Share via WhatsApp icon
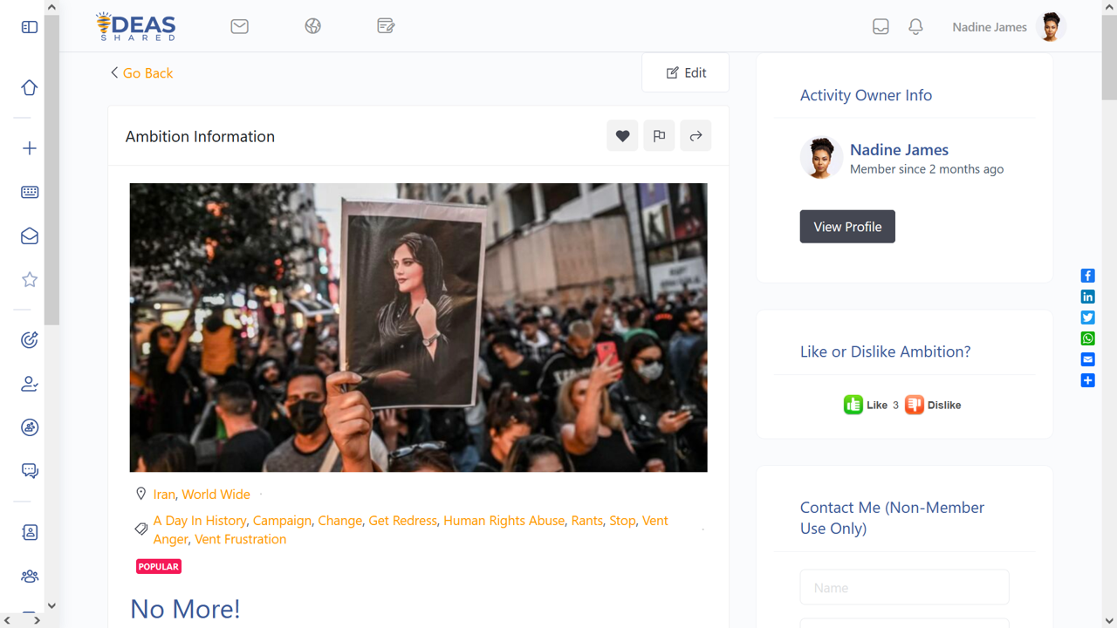The width and height of the screenshot is (1117, 628). pos(1088,338)
